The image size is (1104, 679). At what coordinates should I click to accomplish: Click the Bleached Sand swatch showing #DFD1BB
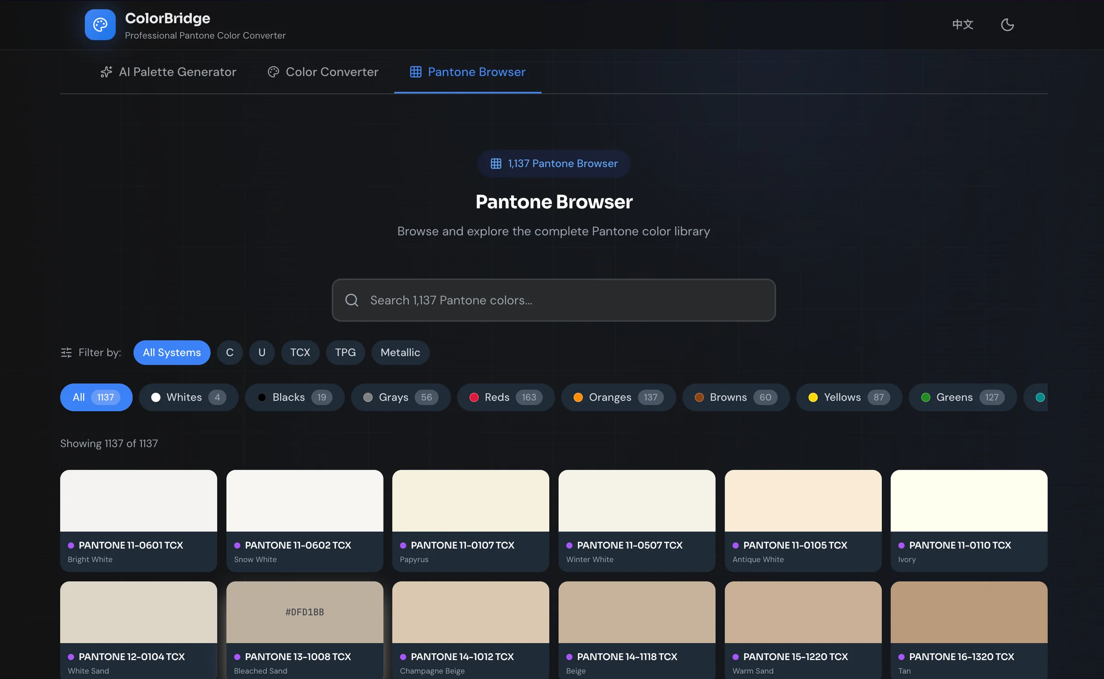[x=305, y=612]
